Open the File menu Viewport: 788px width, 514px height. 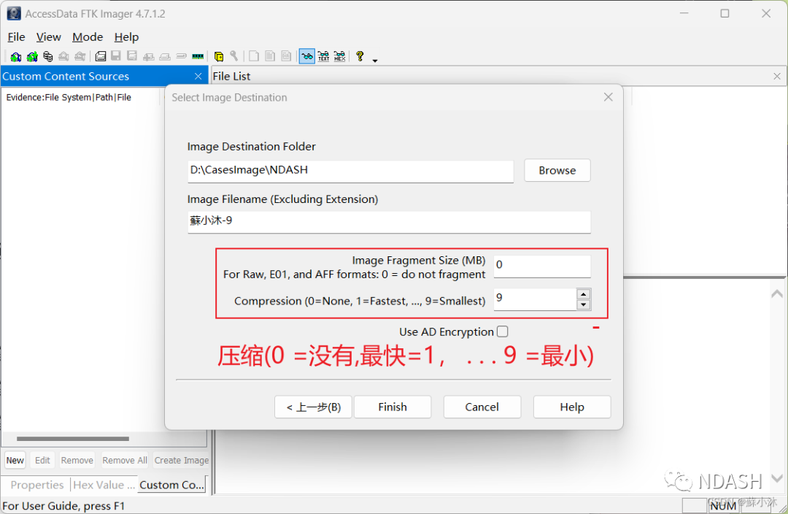16,37
